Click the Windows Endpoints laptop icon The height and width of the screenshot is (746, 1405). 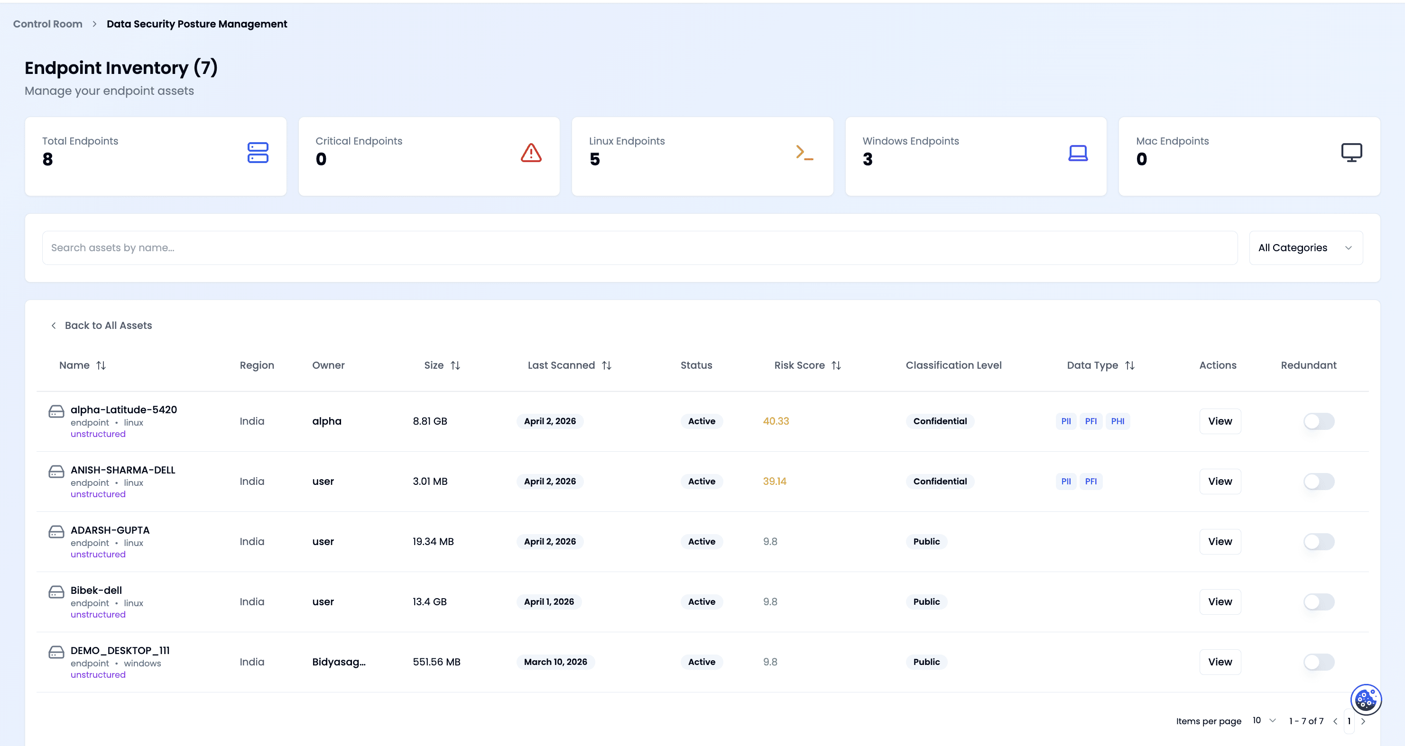(1078, 153)
